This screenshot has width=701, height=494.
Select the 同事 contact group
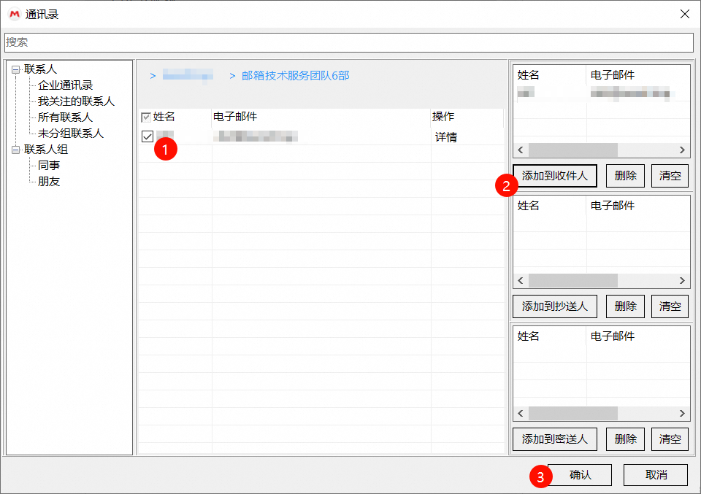[x=49, y=166]
